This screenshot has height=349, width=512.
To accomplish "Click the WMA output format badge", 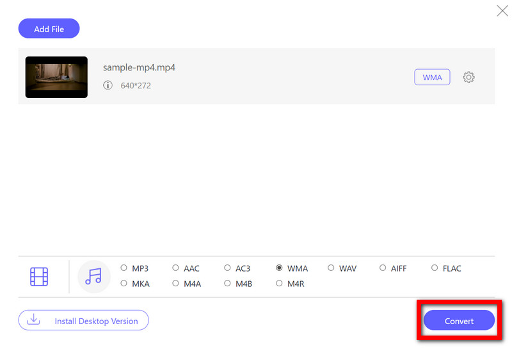I will click(x=432, y=77).
